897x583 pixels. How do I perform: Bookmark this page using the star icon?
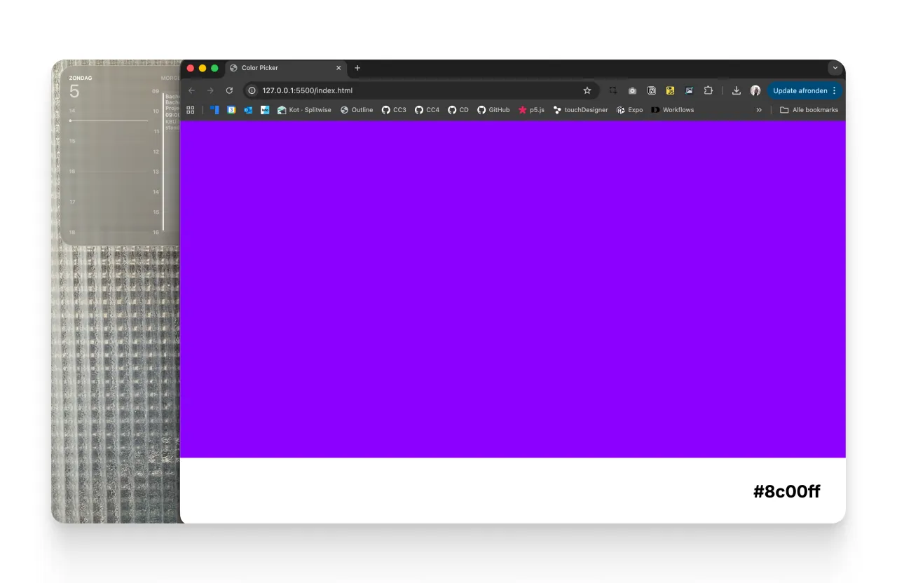click(x=587, y=90)
